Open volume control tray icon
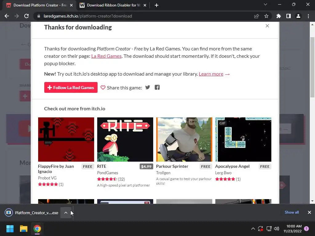Viewport: 315px width, 236px height. click(x=277, y=229)
